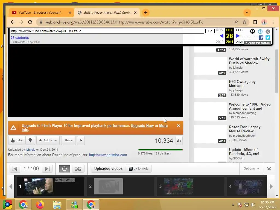Open the 28 captures link
This screenshot has height=210, width=280.
click(20, 38)
